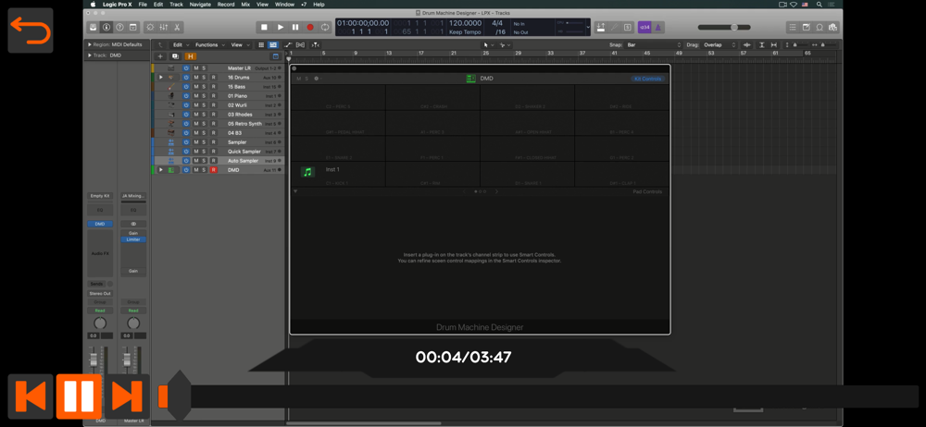
Task: Open the Library panel icon
Action: tap(94, 27)
